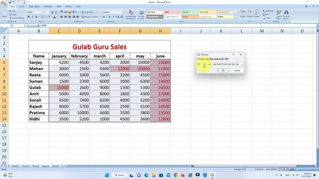This screenshot has height=179, width=319.
Task: Switch to Sheet1 tab
Action: point(15,166)
